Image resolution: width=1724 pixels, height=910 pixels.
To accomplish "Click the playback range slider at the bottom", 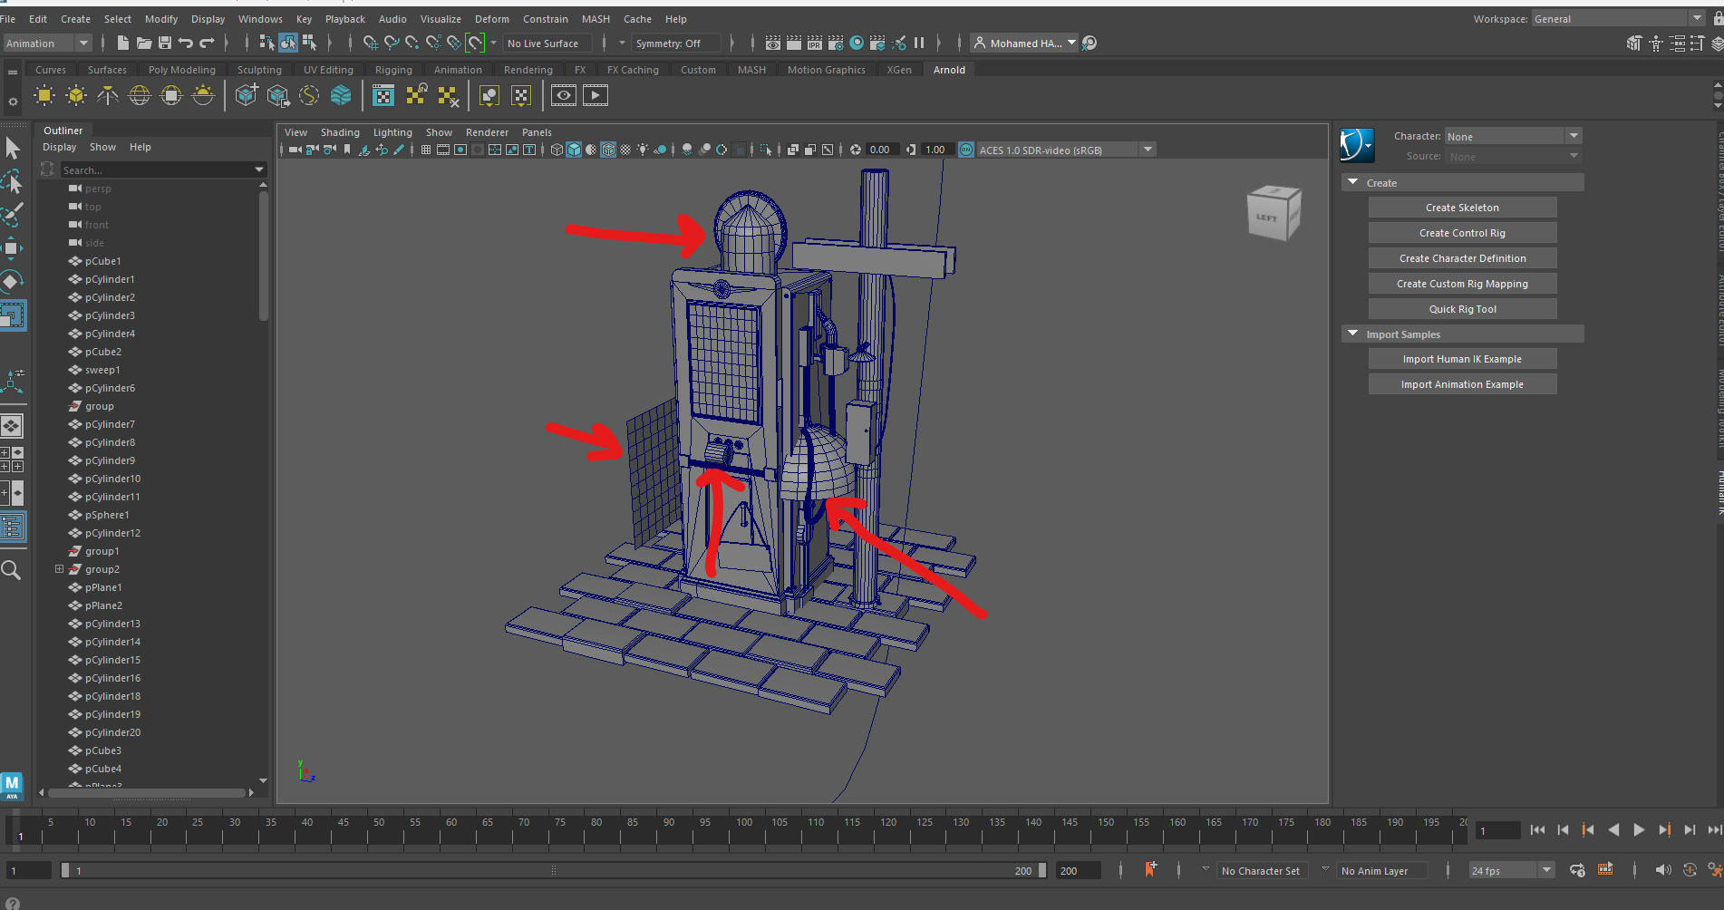I will (x=553, y=870).
